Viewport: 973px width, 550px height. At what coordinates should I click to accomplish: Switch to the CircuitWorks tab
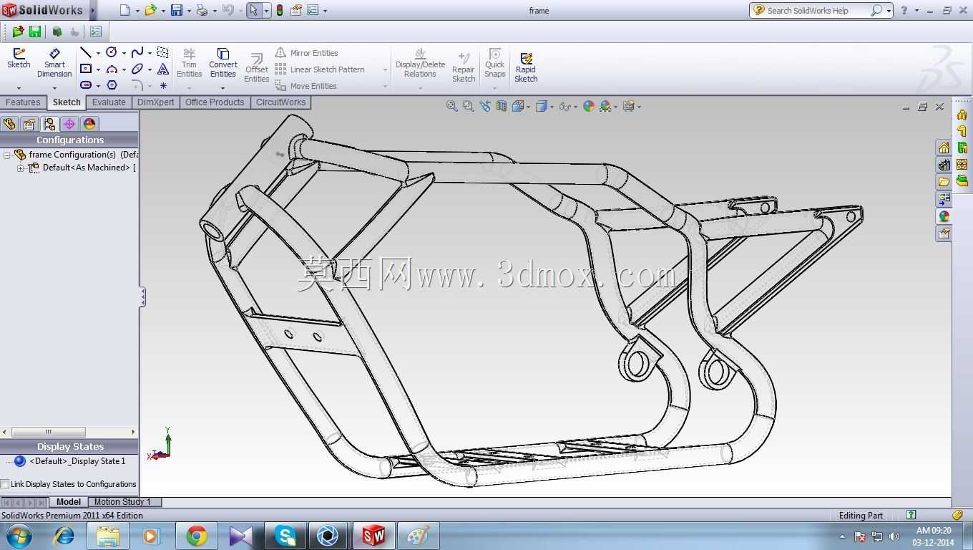(x=280, y=102)
